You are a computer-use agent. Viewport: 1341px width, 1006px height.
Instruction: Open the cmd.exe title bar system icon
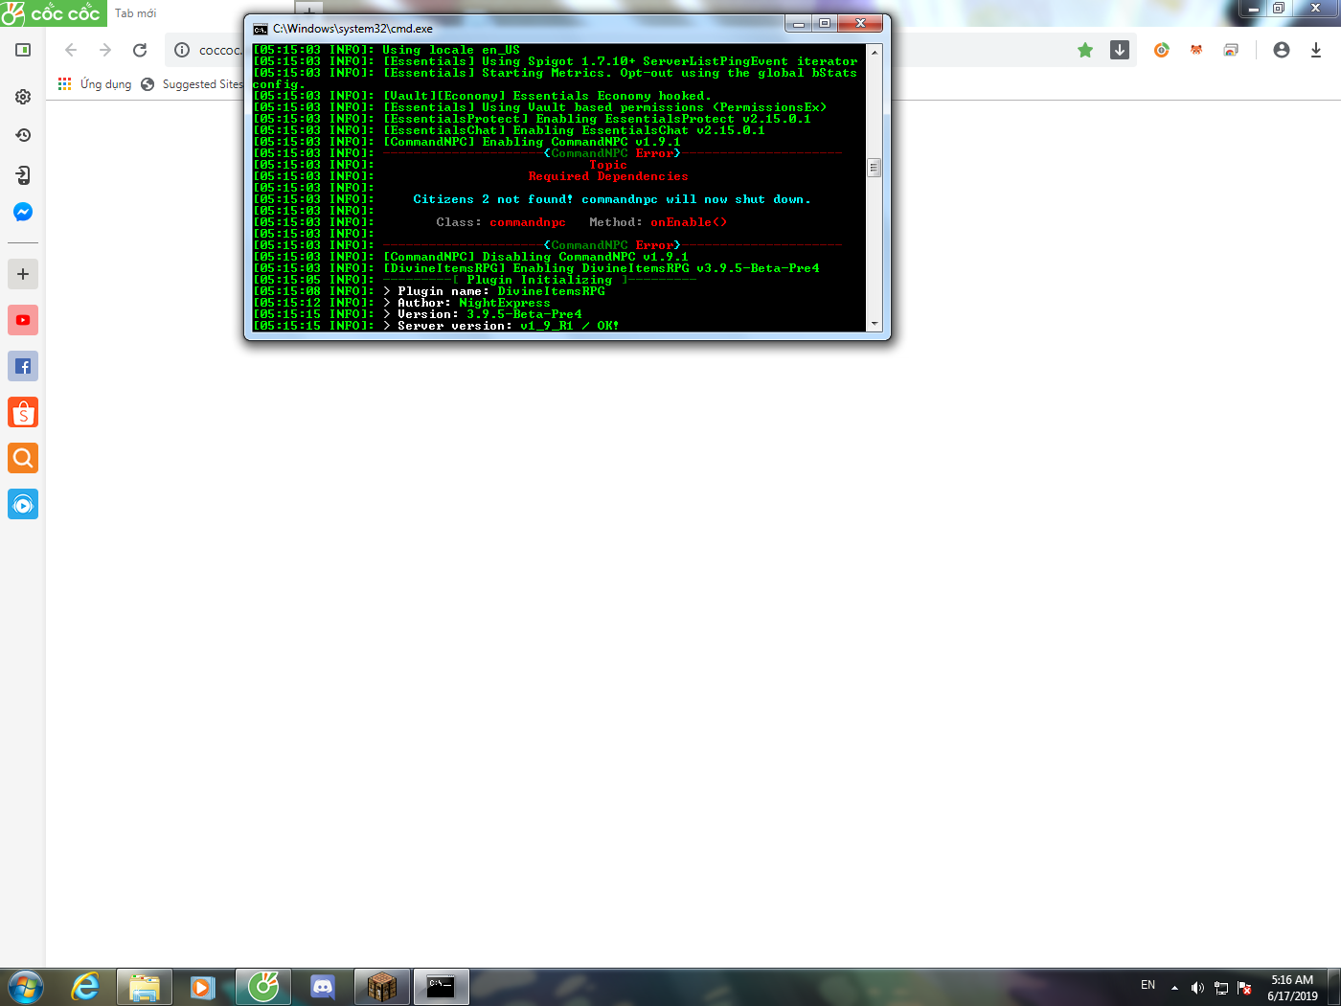261,29
